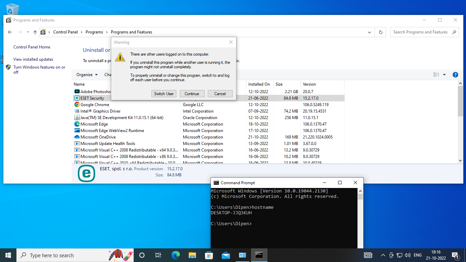The width and height of the screenshot is (466, 262).
Task: Click Programs in the breadcrumb path
Action: pos(94,32)
